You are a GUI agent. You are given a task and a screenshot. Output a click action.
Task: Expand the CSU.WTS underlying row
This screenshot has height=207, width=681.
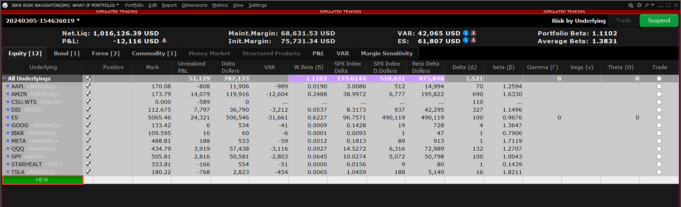point(8,102)
